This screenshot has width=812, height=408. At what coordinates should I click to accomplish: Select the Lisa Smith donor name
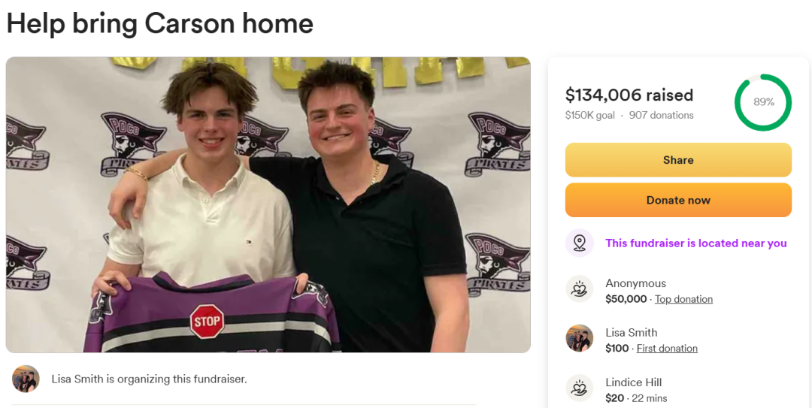[632, 332]
